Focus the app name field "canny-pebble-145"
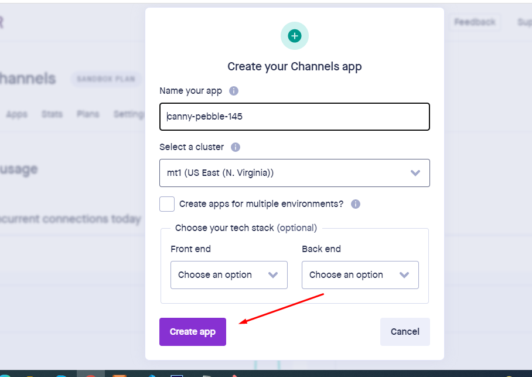532x377 pixels. pos(295,117)
